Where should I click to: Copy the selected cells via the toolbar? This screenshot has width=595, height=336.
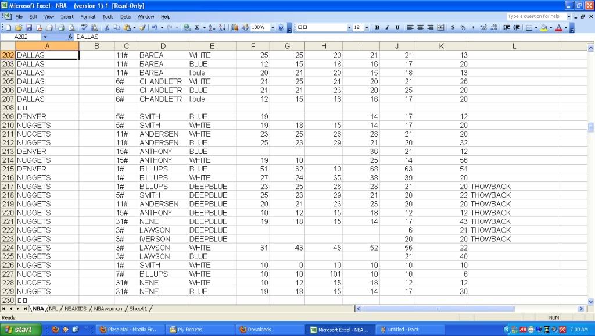click(x=117, y=27)
